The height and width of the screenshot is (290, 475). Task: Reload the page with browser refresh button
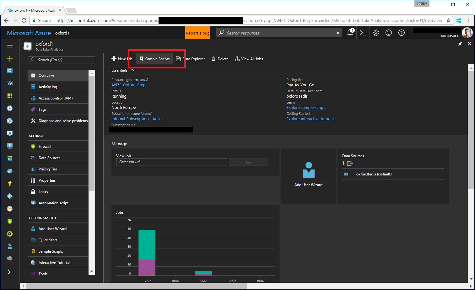pyautogui.click(x=24, y=20)
